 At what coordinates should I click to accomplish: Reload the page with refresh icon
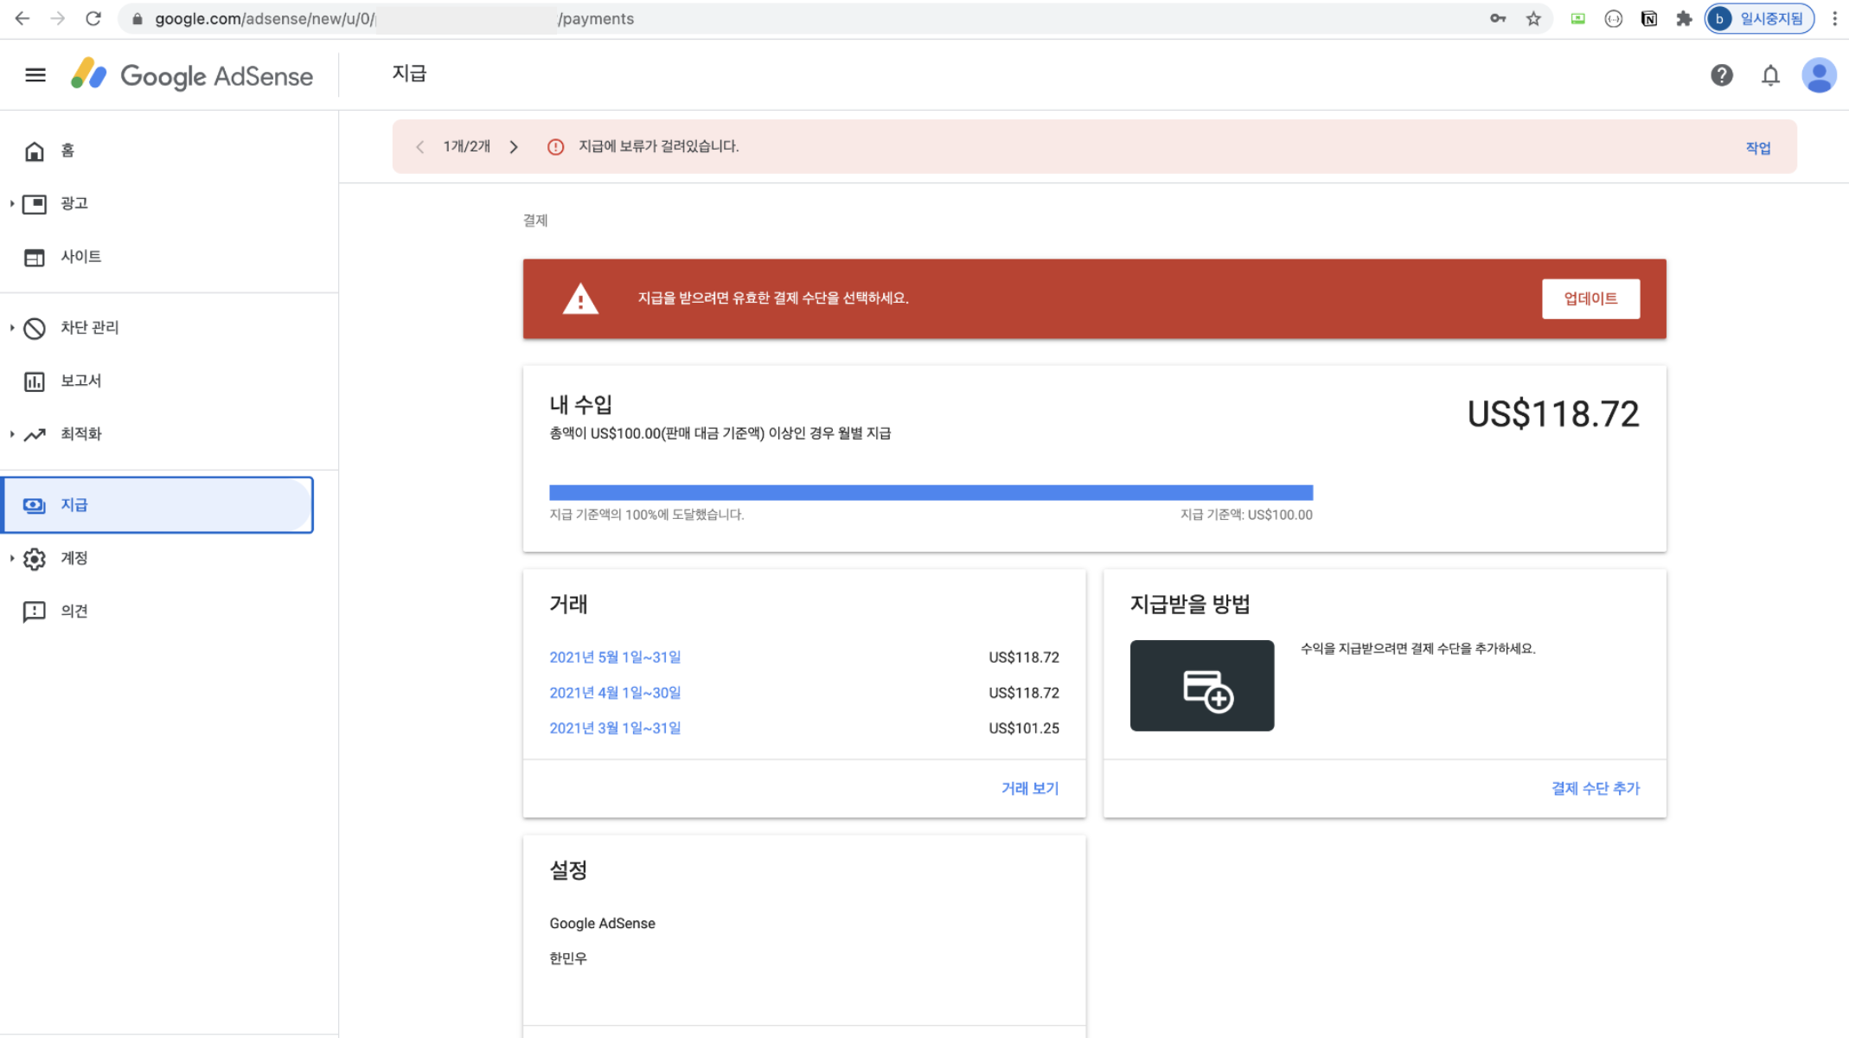[x=93, y=19]
